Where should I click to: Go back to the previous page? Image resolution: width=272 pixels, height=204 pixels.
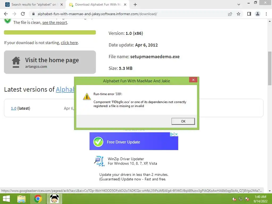pyautogui.click(x=6, y=14)
